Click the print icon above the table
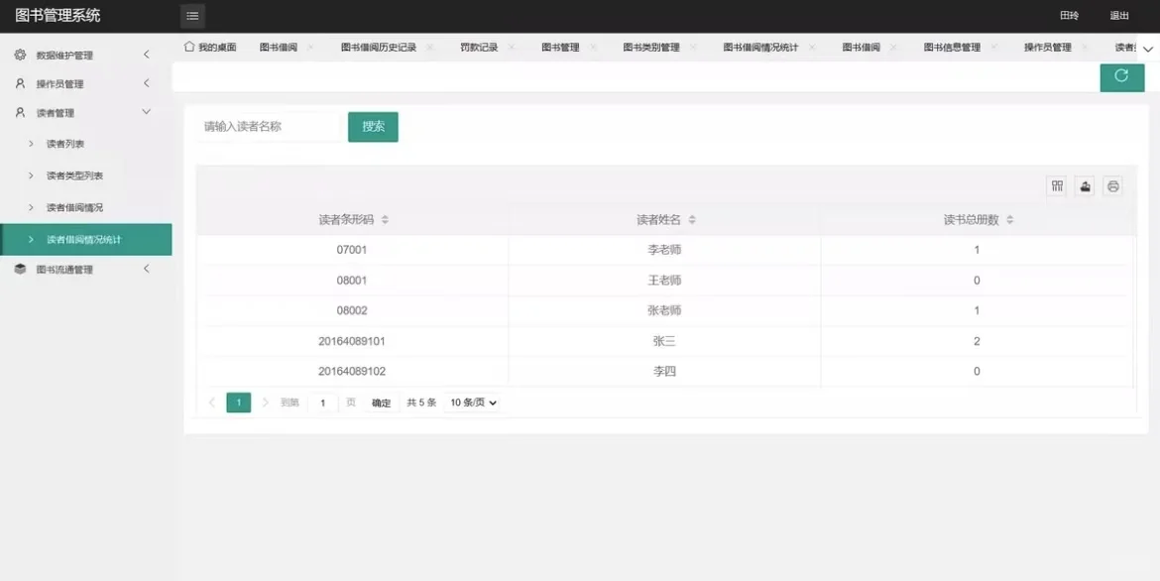 pos(1112,185)
